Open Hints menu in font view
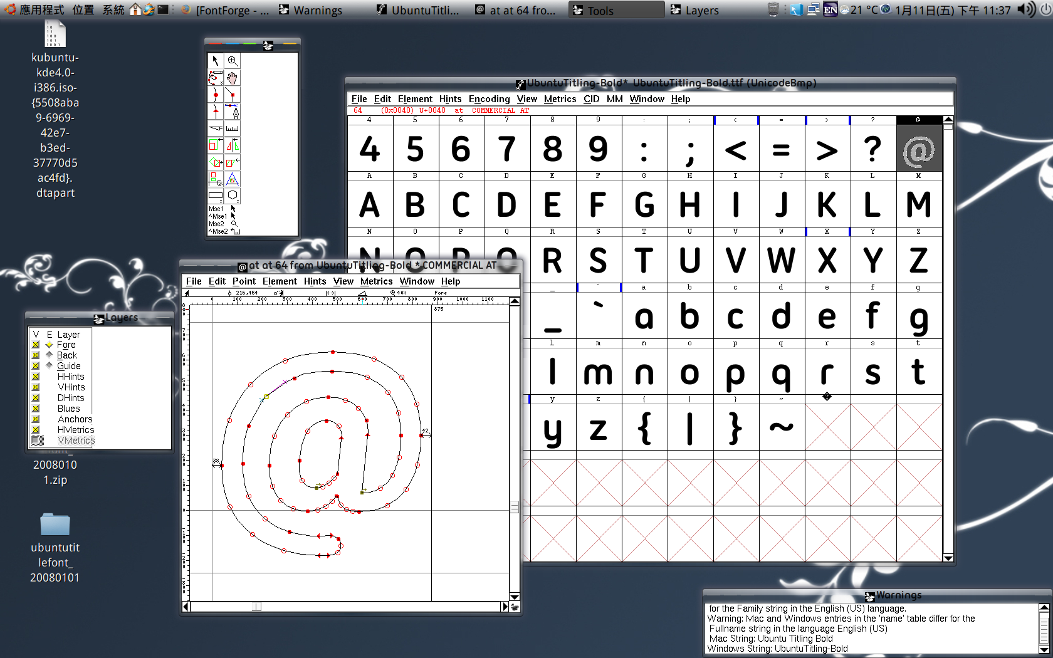Screen dimensions: 1053x658 450,99
